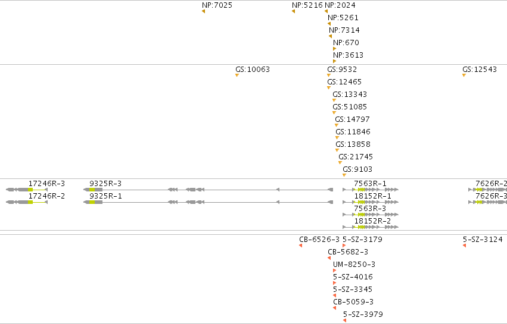This screenshot has width=507, height=324.
Task: Click transcript 18152R-2 label
Action: click(372, 221)
